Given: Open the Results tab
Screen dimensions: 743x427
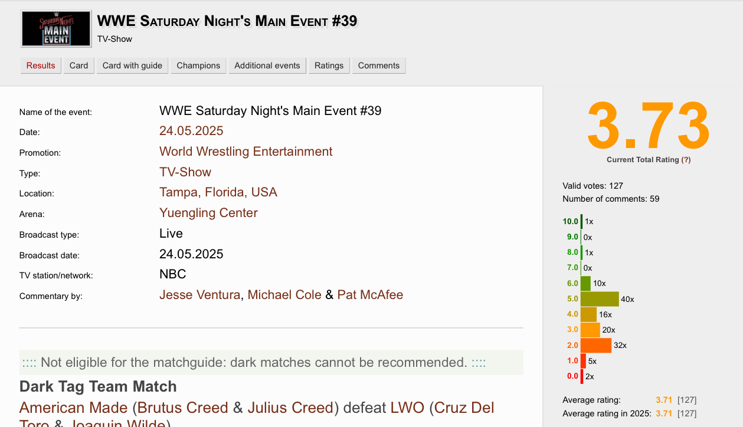Looking at the screenshot, I should (x=41, y=65).
